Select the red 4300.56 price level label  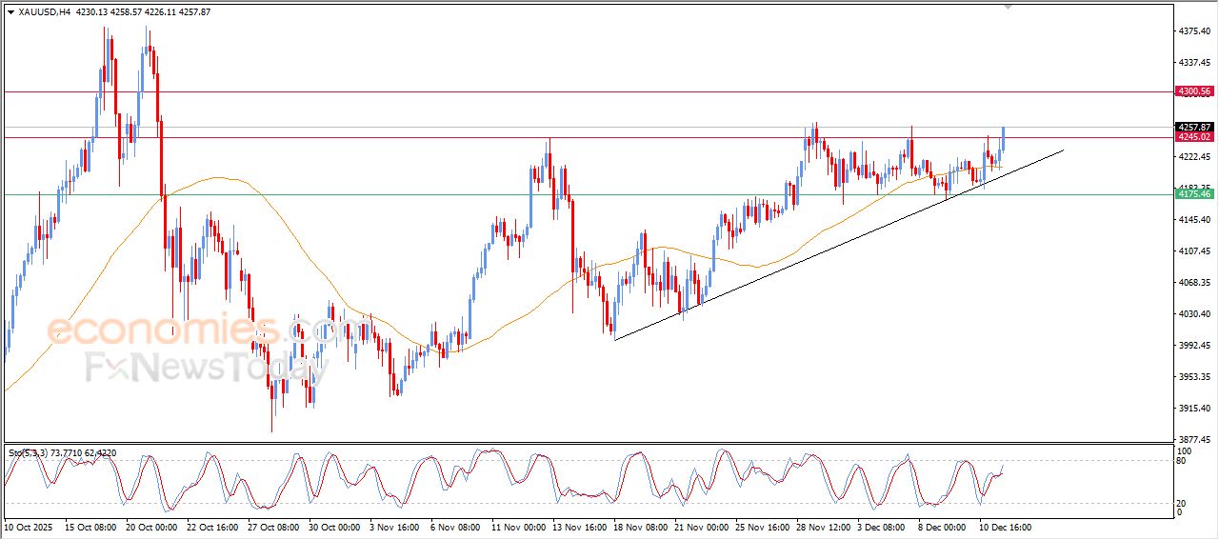pos(1193,91)
